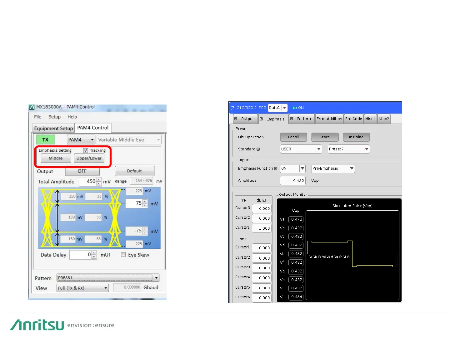This screenshot has width=450, height=337.
Task: Click the 225 mV top level value
Action: click(x=134, y=191)
